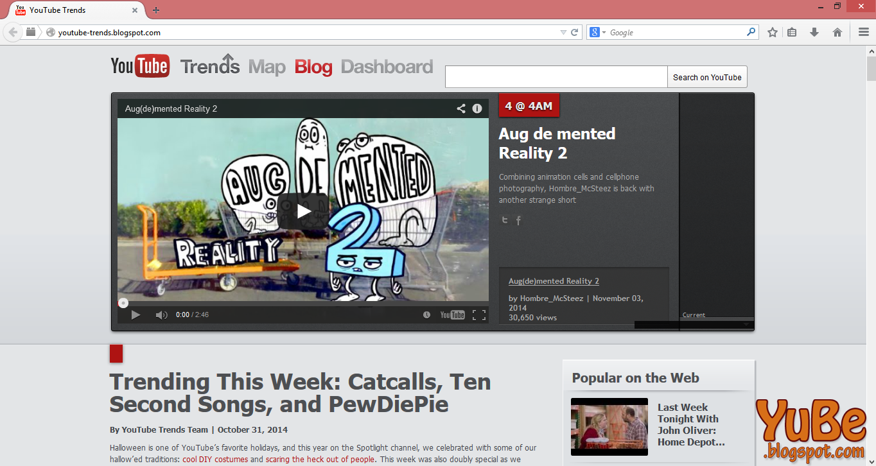Click the 'Popular on the Web' heading
This screenshot has width=876, height=466.
[x=635, y=378]
